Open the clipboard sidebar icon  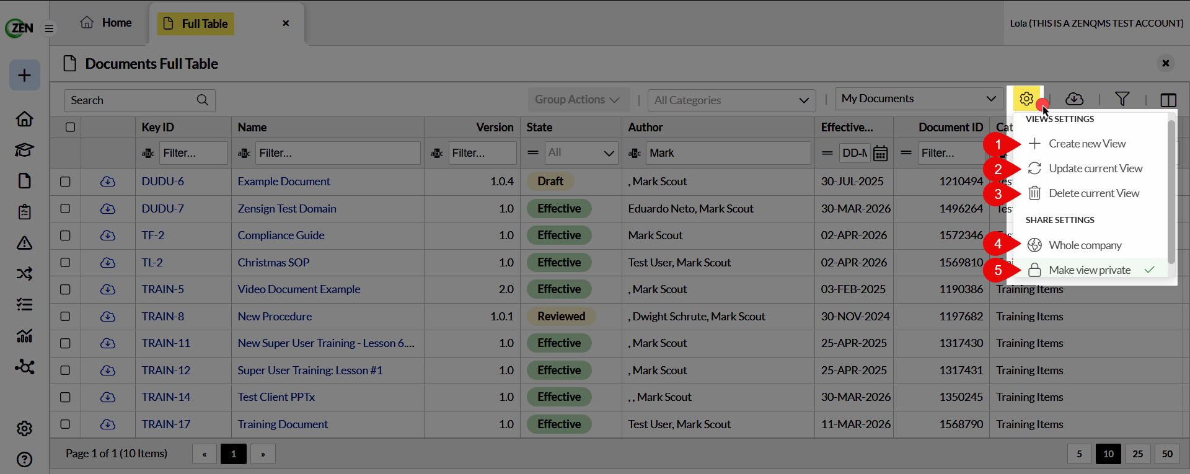25,211
